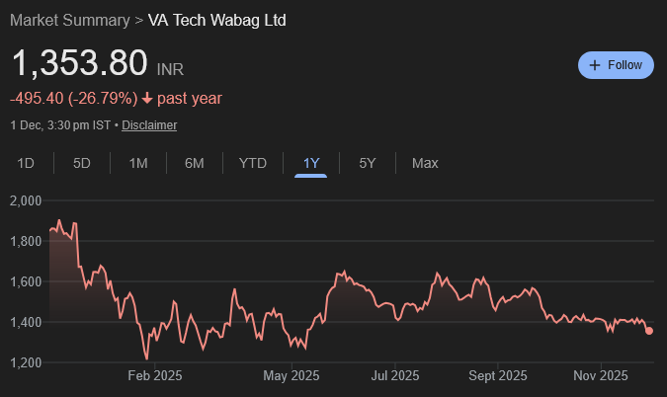Click the VA Tech Wabag Ltd title
This screenshot has height=397, width=667.
click(x=216, y=20)
